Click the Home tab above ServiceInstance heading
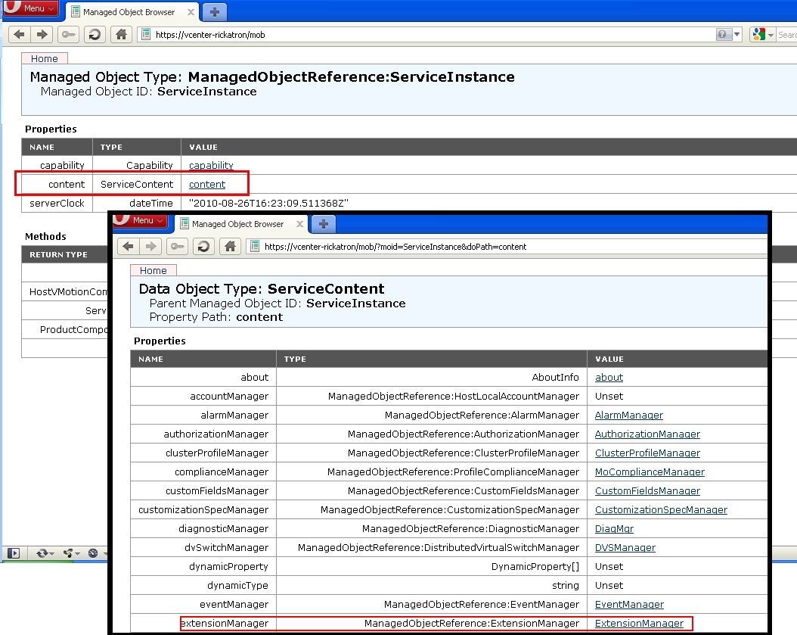 coord(45,58)
